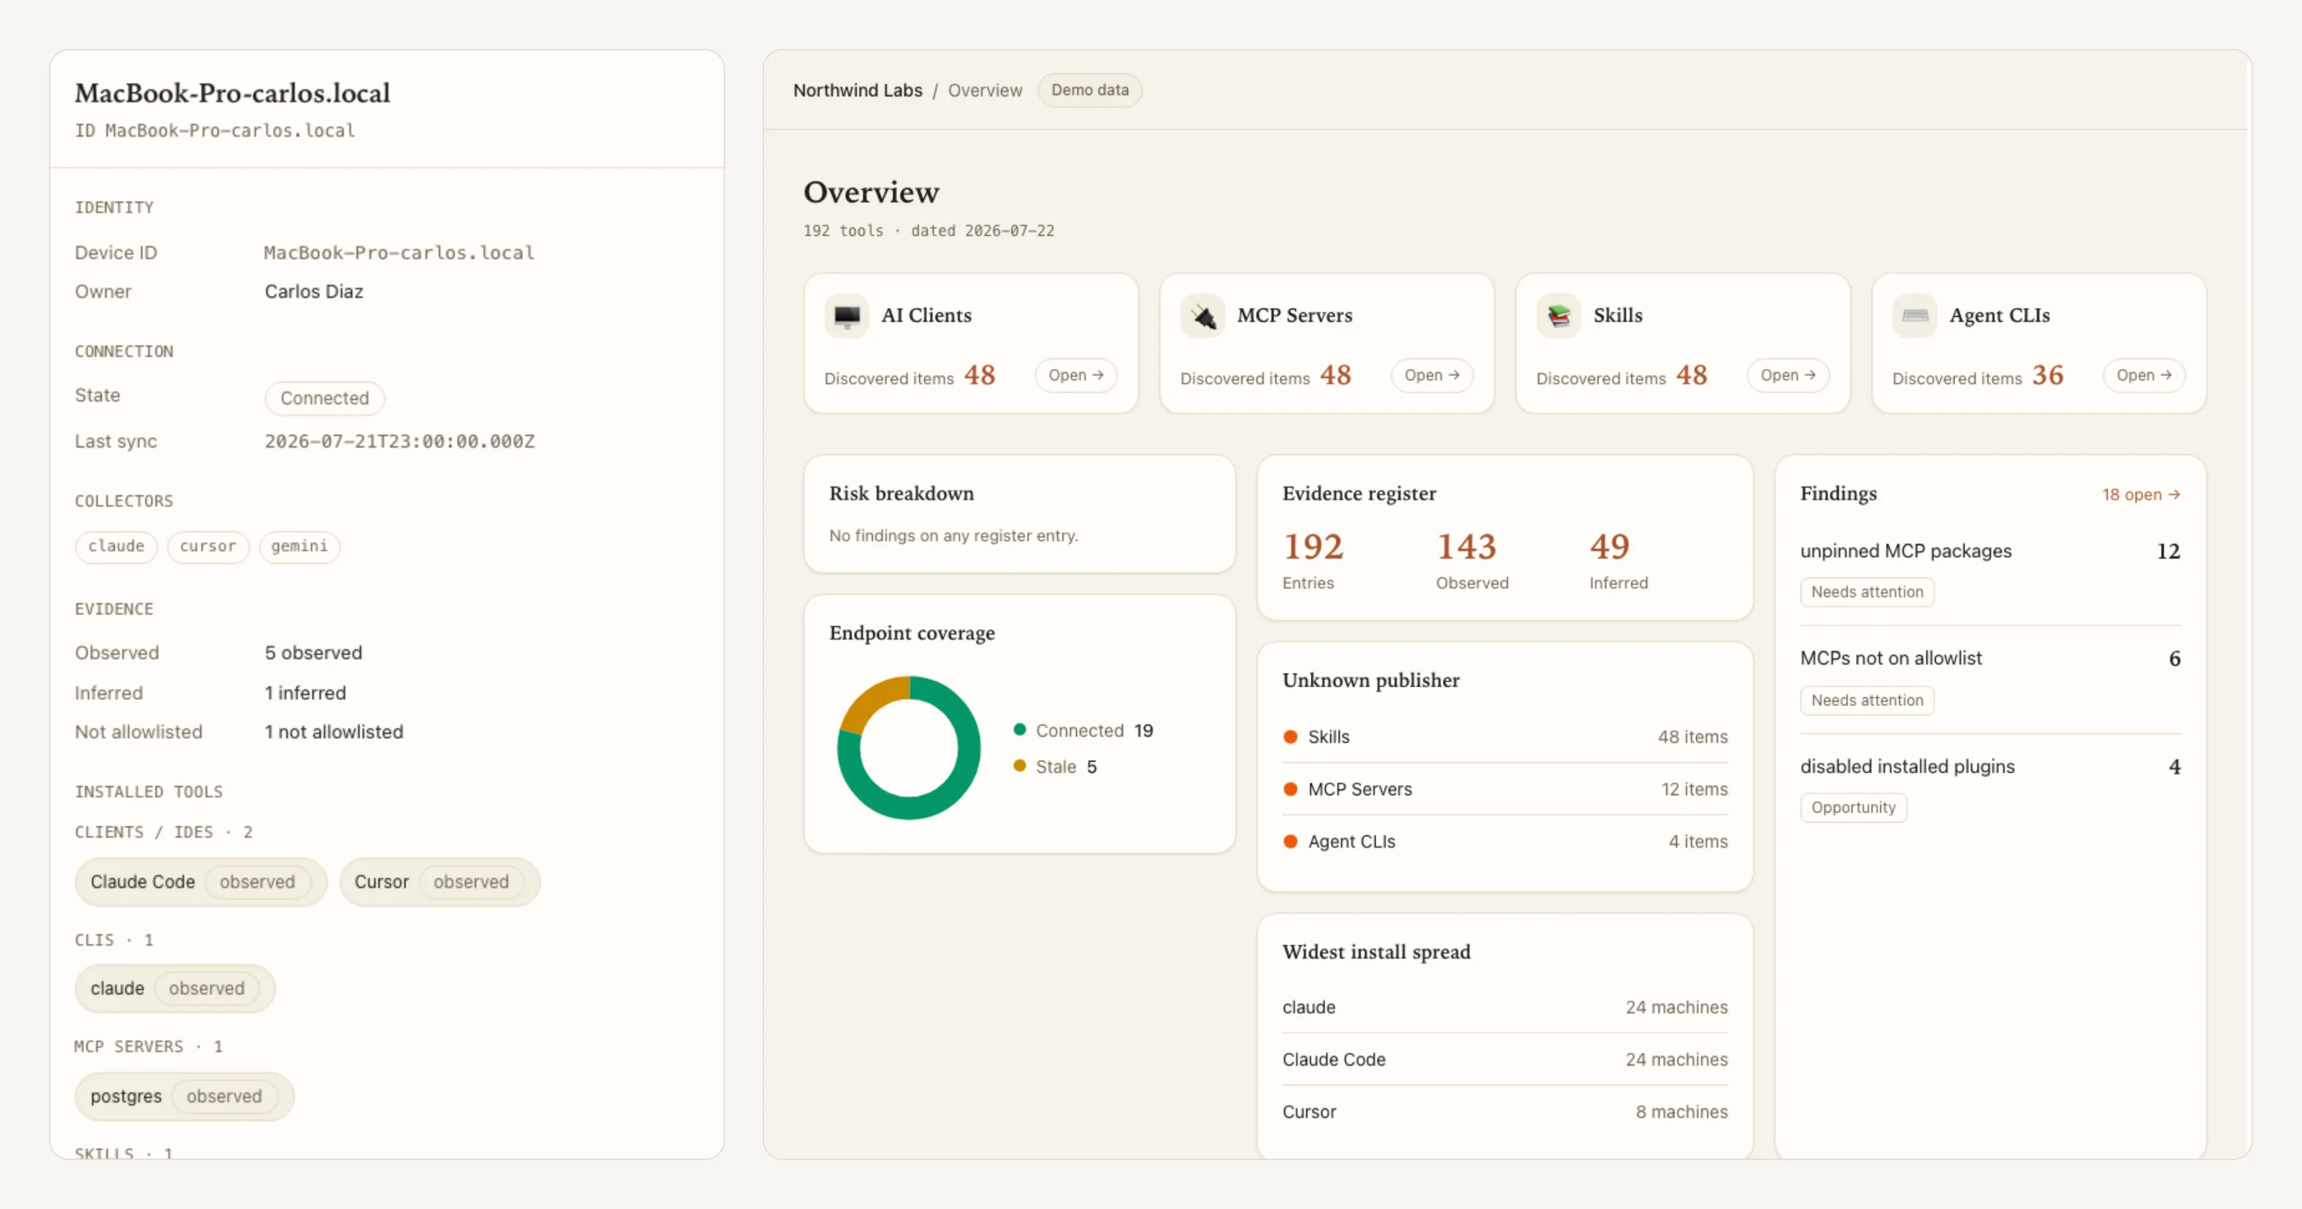Screen dimensions: 2302x1209
Task: Follow the 18 open findings link
Action: (2140, 494)
